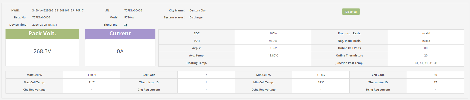Select the Device Time value

click(x=45, y=25)
